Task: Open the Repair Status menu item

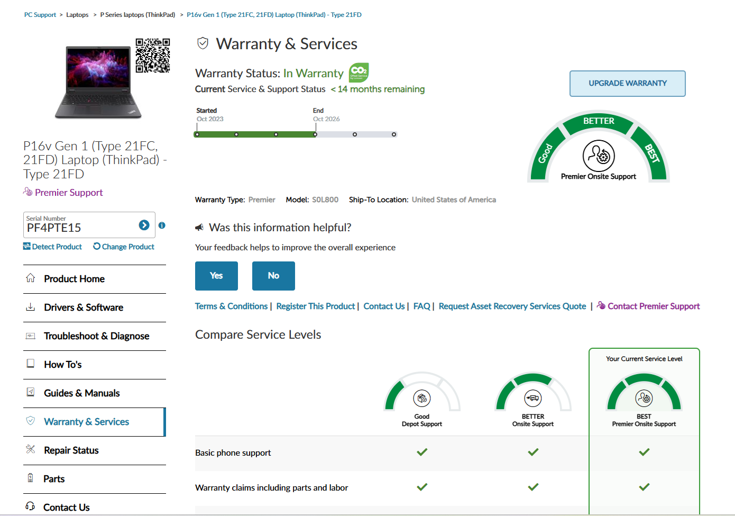Action: [71, 450]
